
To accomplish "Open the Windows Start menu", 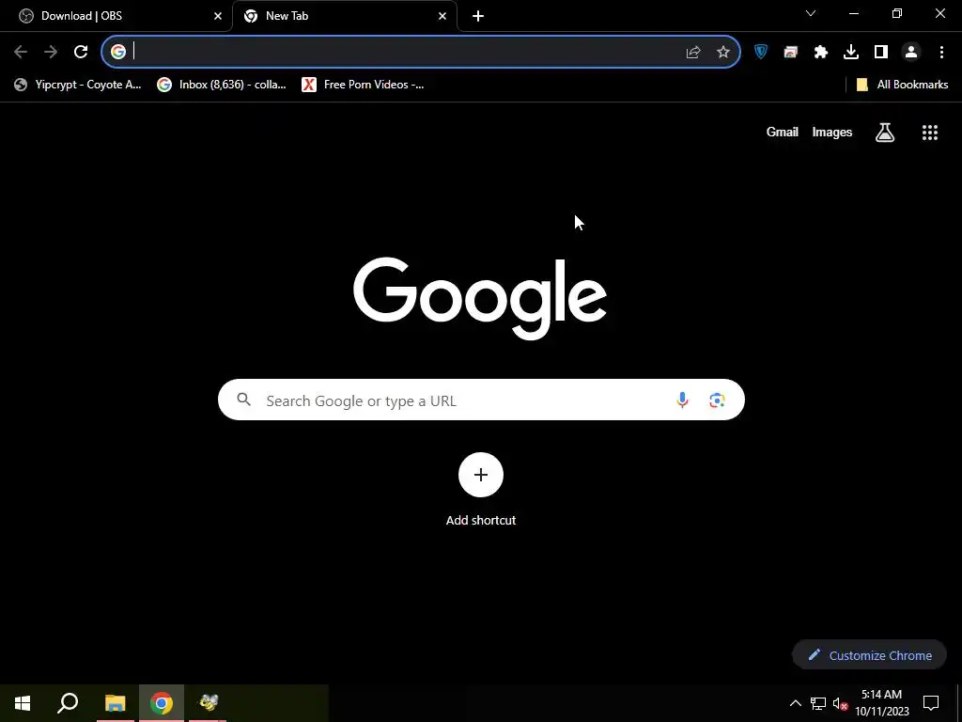I will tap(23, 703).
